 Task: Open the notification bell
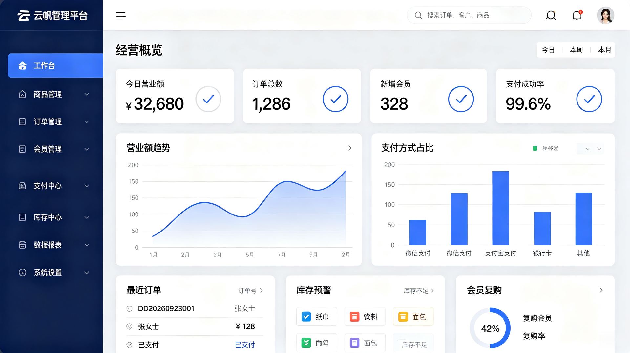click(x=577, y=15)
